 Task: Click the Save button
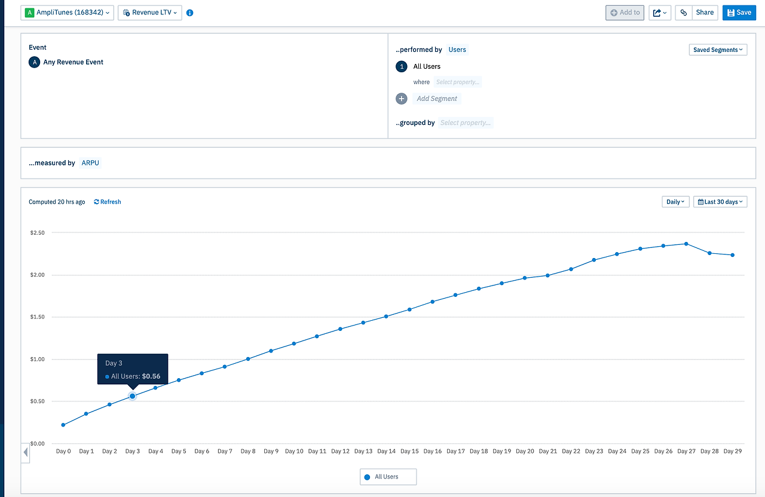coord(739,13)
